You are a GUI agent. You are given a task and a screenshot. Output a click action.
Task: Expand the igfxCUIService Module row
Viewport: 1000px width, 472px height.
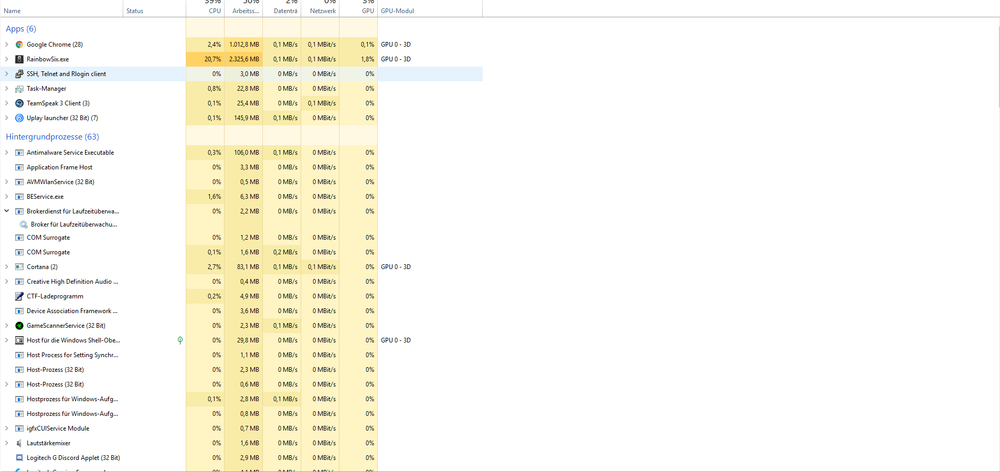[7, 428]
